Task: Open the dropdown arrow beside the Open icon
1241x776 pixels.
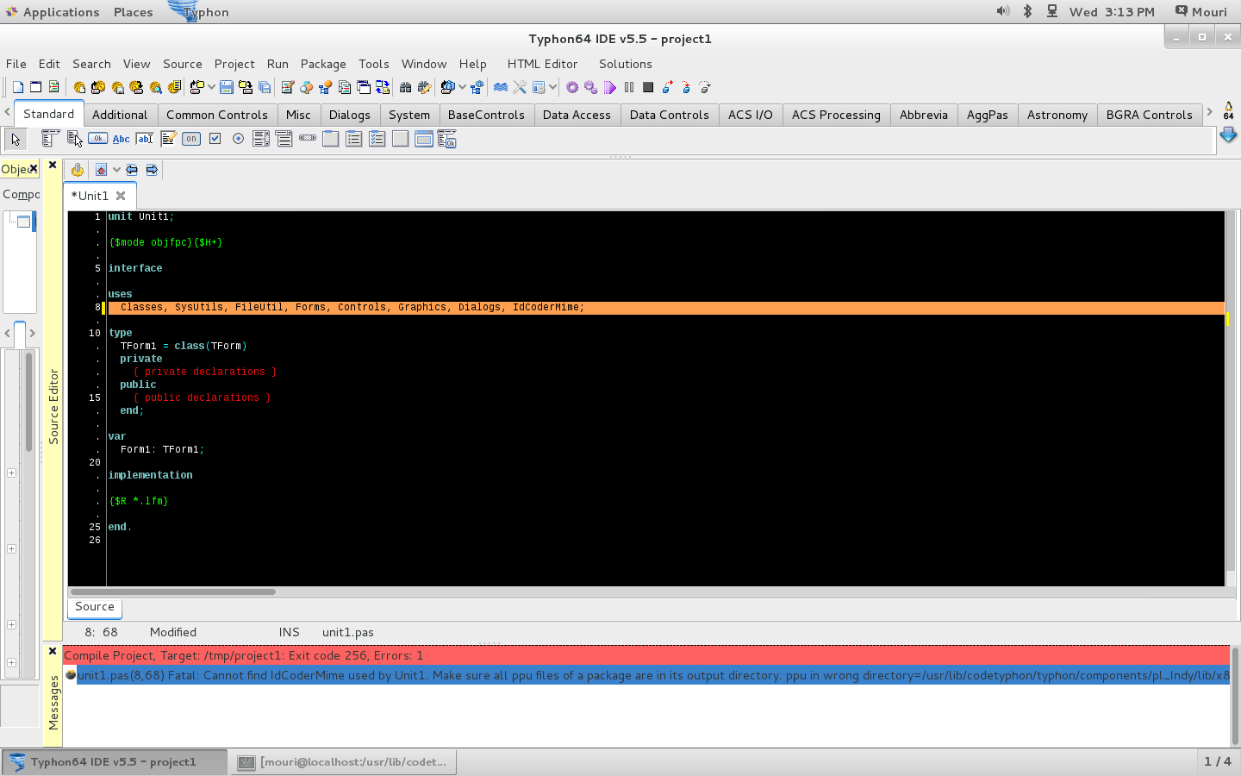Action: 211,87
